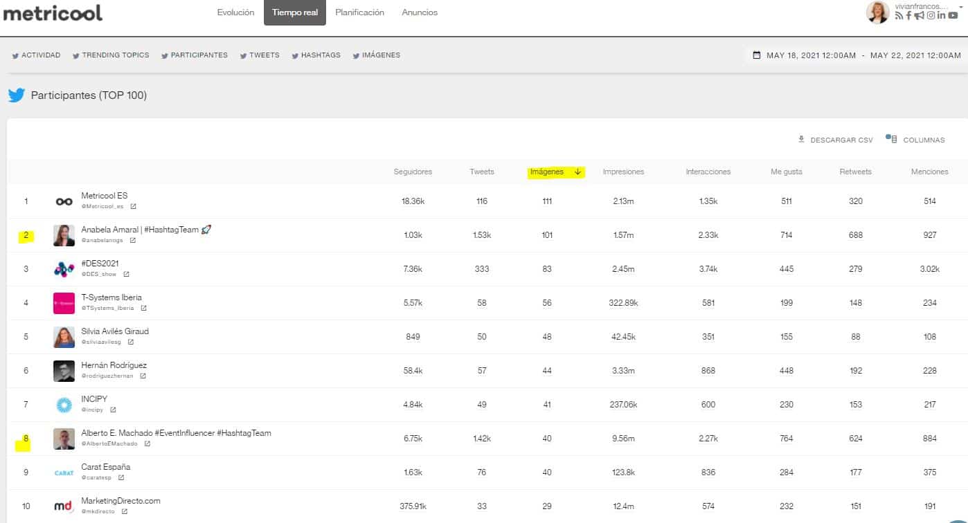Open the Trending Topics section
Viewport: 968px width, 523px height.
111,55
